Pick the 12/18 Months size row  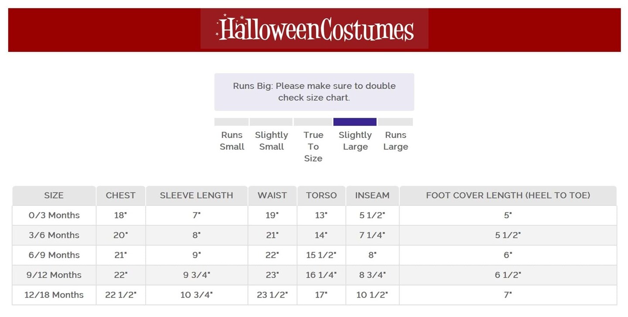[54, 295]
